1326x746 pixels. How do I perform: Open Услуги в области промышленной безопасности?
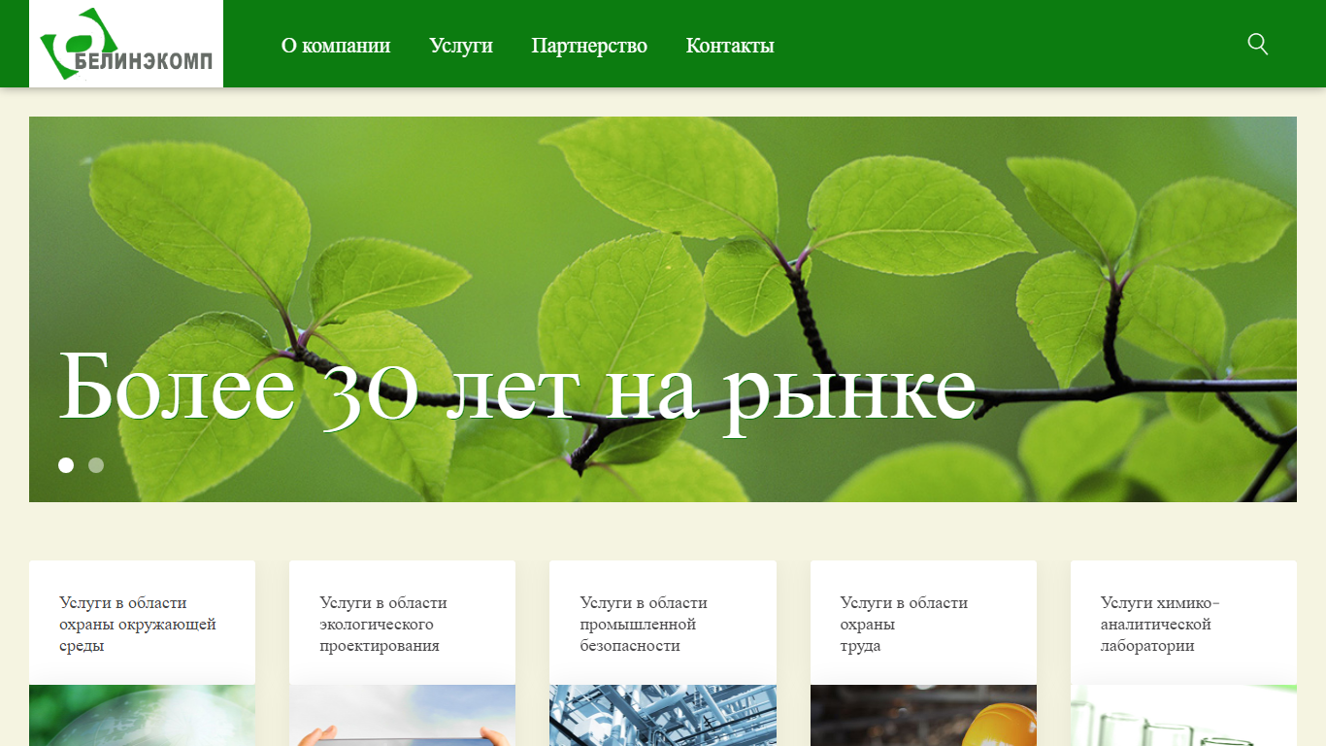[x=644, y=624]
